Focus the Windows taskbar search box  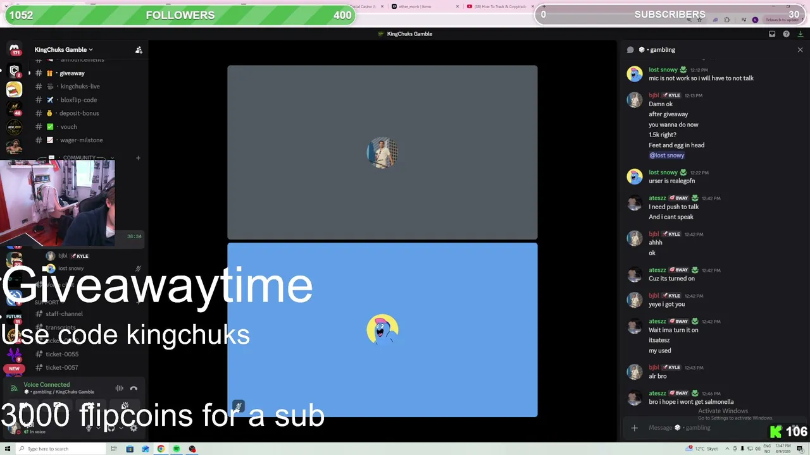click(x=60, y=449)
